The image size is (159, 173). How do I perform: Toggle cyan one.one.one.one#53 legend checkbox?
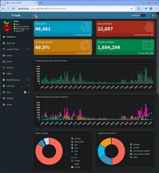(131, 151)
